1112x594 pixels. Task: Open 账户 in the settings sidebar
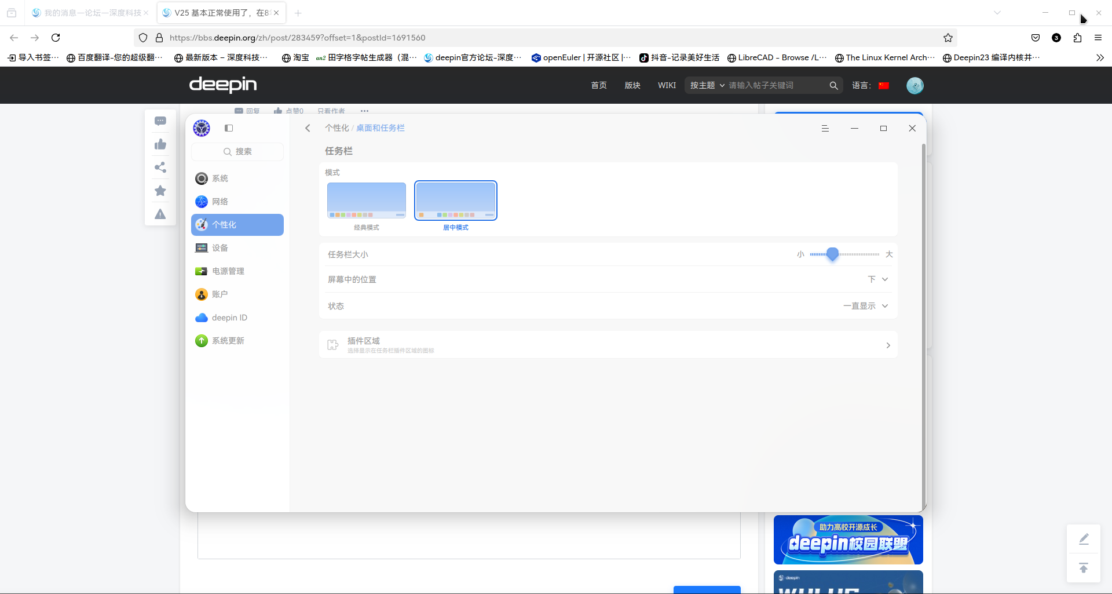click(x=237, y=294)
